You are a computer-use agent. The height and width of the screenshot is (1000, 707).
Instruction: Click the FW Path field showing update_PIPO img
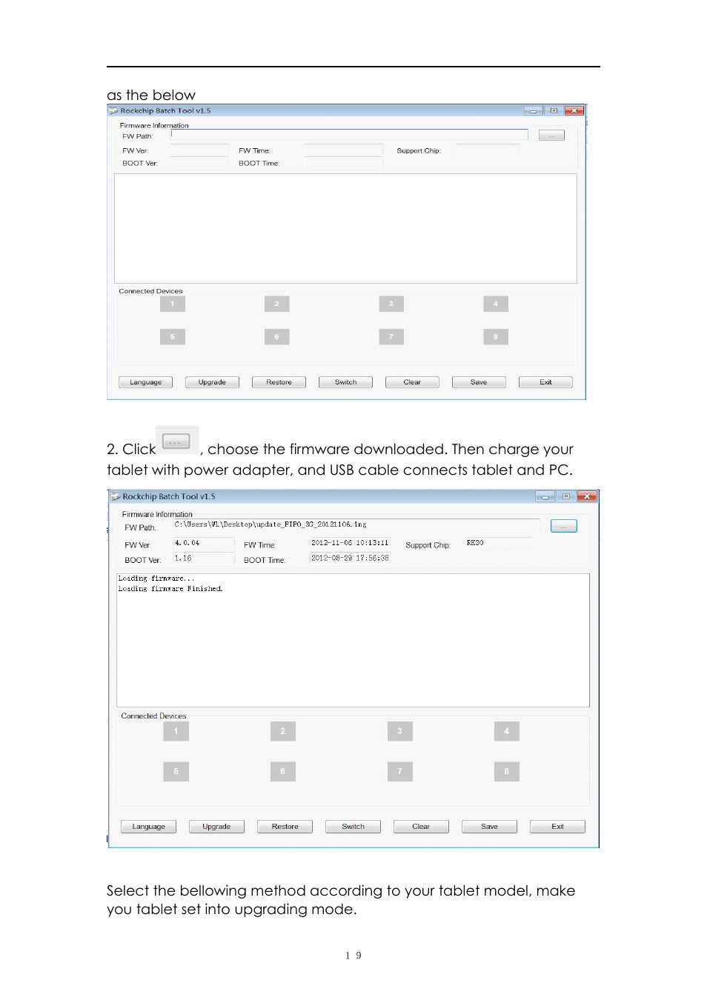[x=356, y=524]
